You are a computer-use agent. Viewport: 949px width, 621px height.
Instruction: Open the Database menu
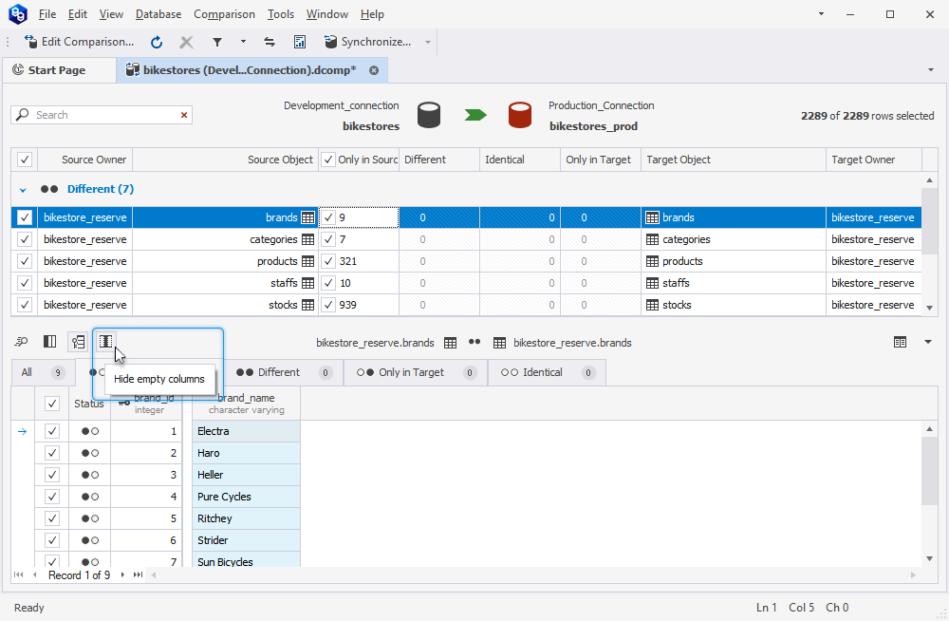[x=158, y=14]
